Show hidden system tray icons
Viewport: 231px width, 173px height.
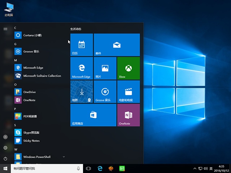(195, 168)
